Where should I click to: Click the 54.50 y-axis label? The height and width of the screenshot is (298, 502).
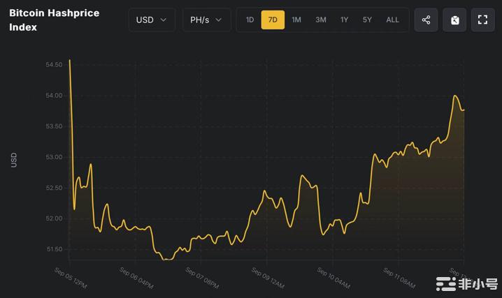click(54, 65)
